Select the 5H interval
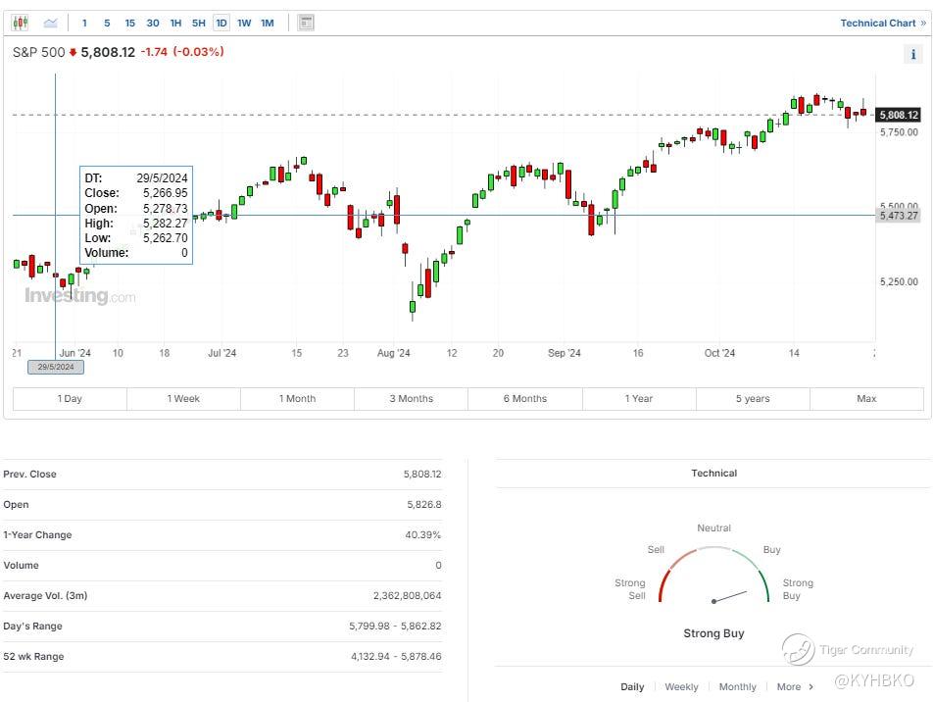This screenshot has width=933, height=702. pyautogui.click(x=199, y=24)
